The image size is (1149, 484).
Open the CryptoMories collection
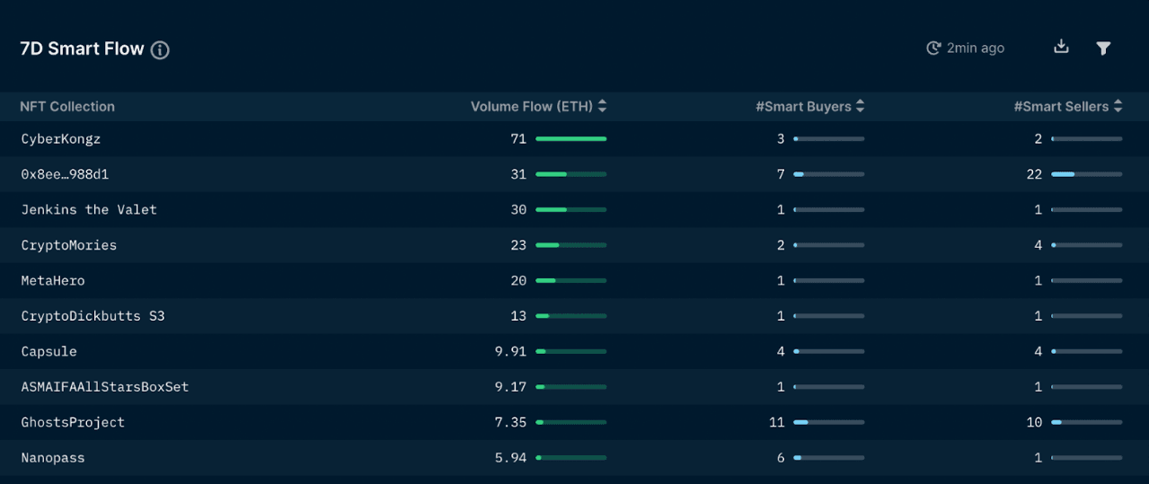point(69,245)
